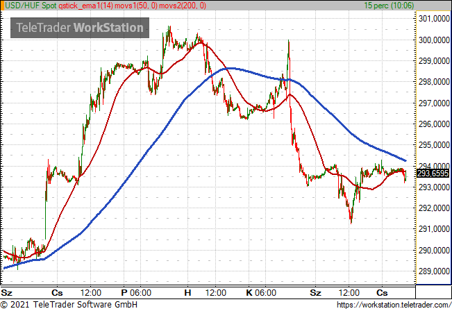
Task: Open the workstation.teletrader.com link
Action: click(394, 305)
